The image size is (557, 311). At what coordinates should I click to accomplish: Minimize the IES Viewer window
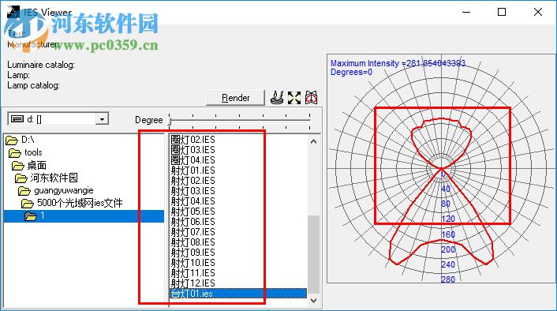[466, 12]
